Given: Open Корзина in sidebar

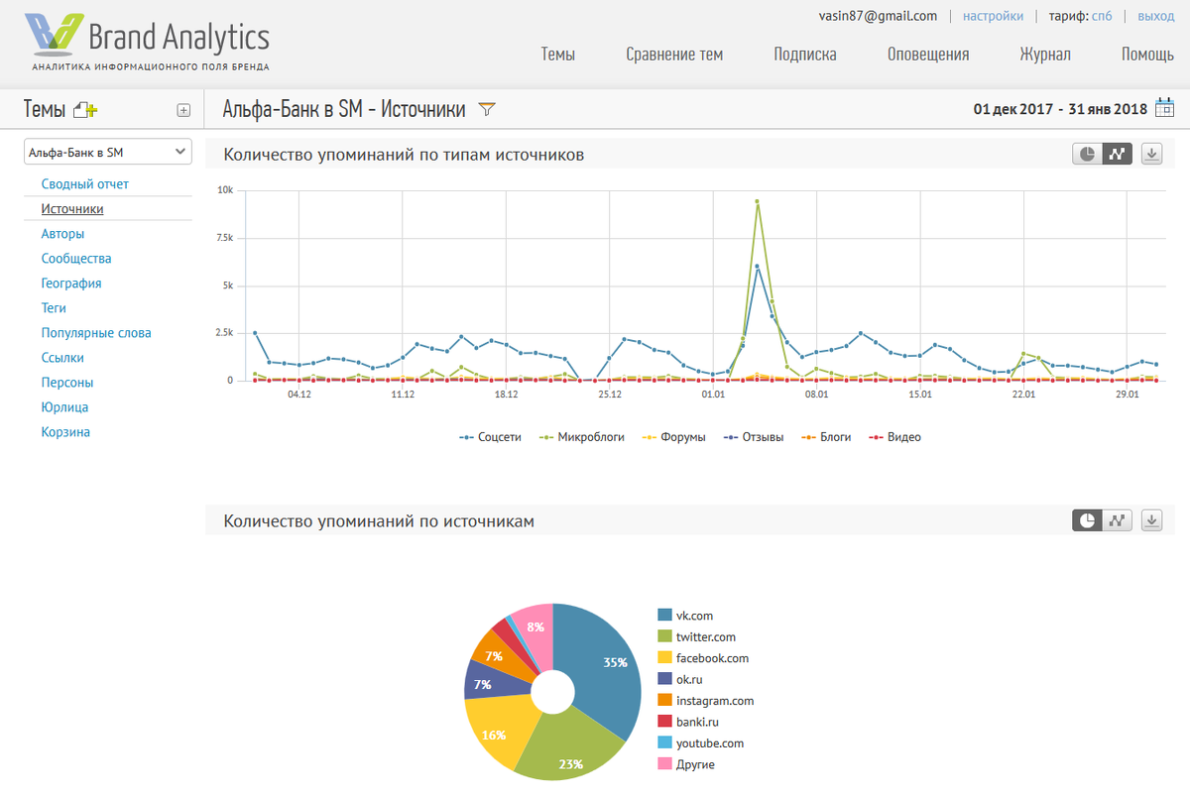Looking at the screenshot, I should point(65,432).
